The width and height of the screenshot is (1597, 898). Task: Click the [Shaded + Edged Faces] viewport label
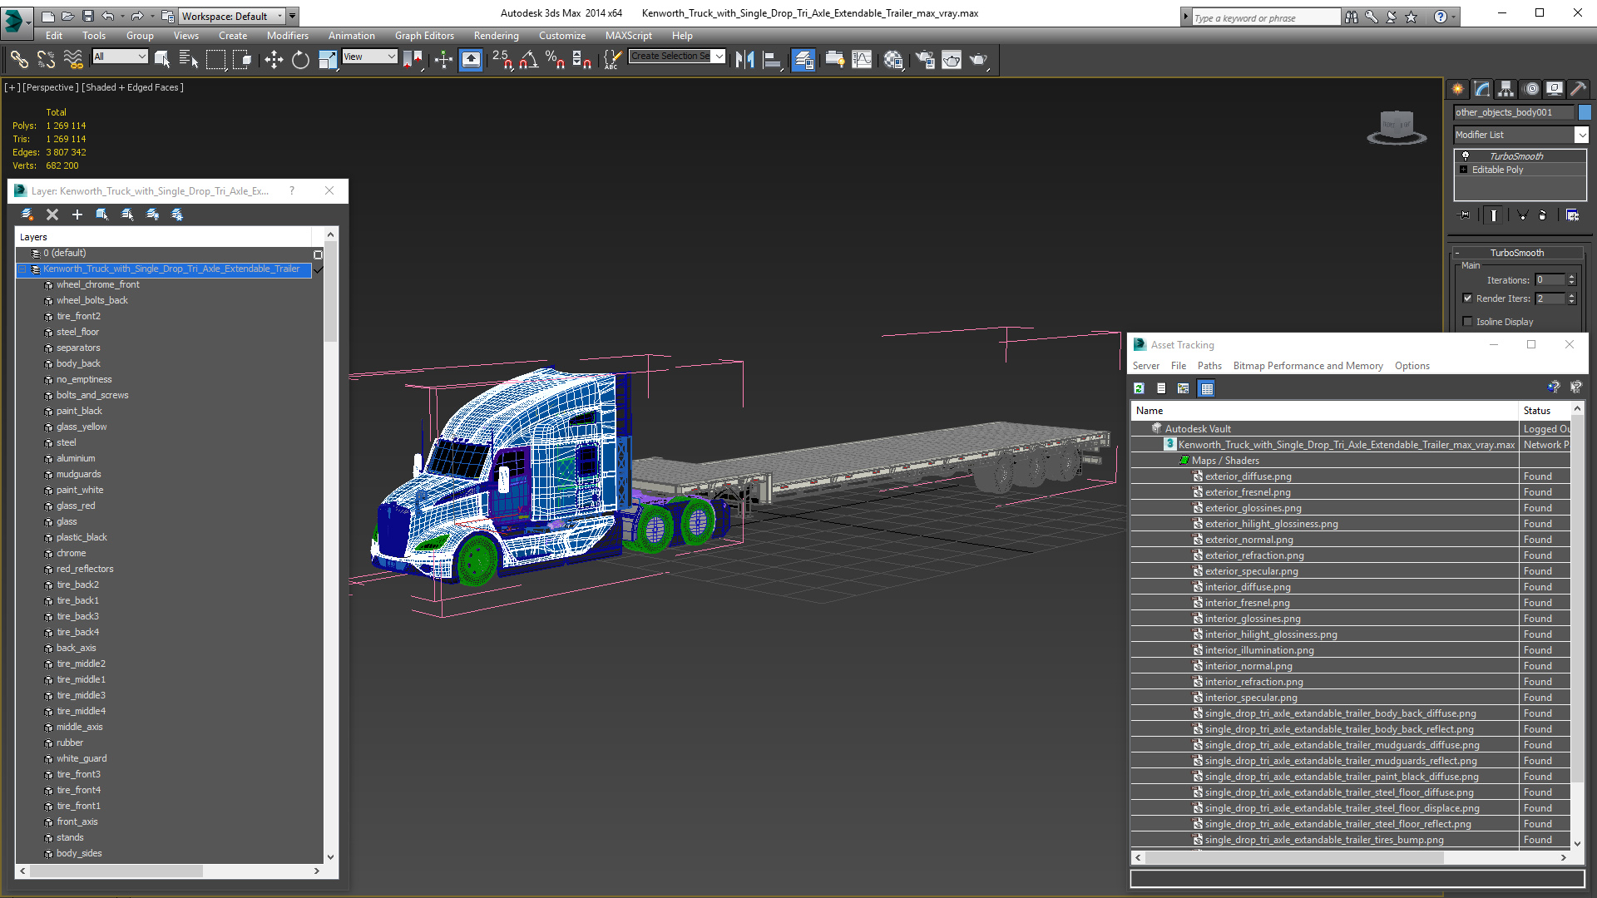click(132, 87)
